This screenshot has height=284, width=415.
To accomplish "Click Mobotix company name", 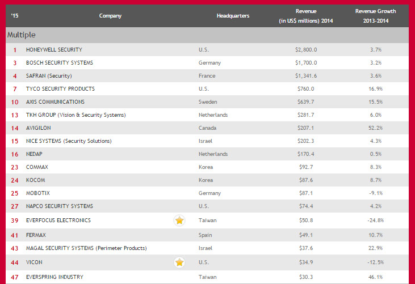I will pos(39,194).
